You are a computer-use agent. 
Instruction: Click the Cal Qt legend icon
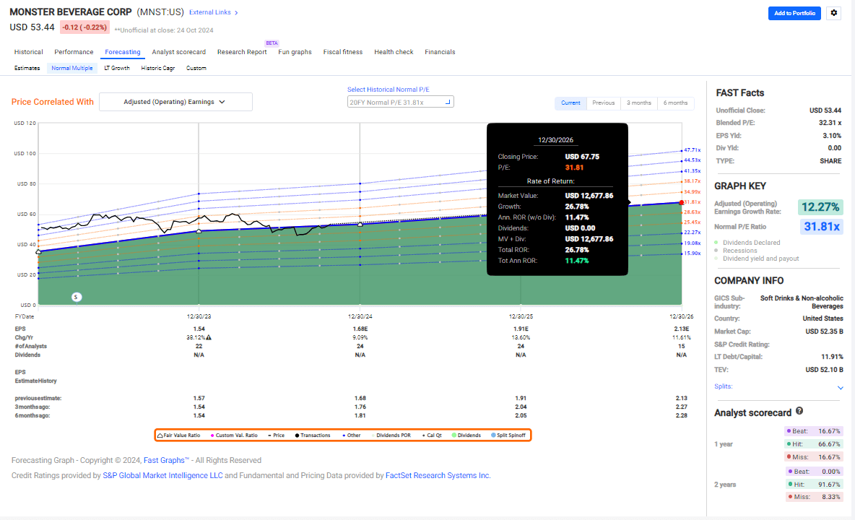(x=422, y=435)
